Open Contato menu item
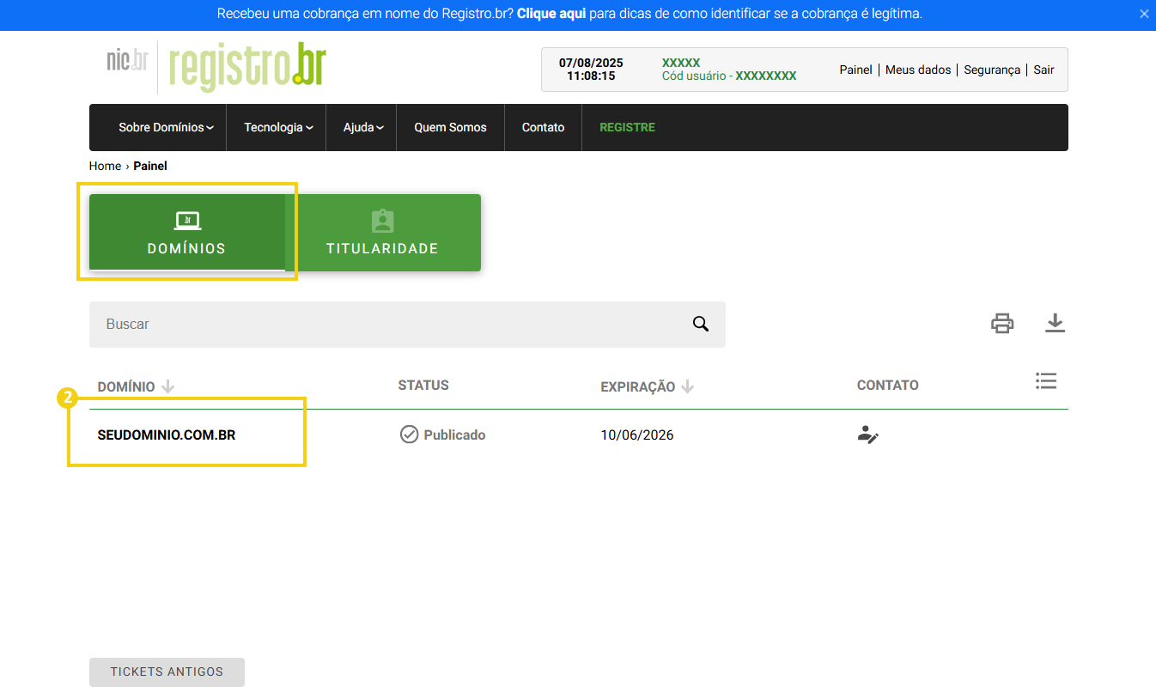 click(543, 127)
